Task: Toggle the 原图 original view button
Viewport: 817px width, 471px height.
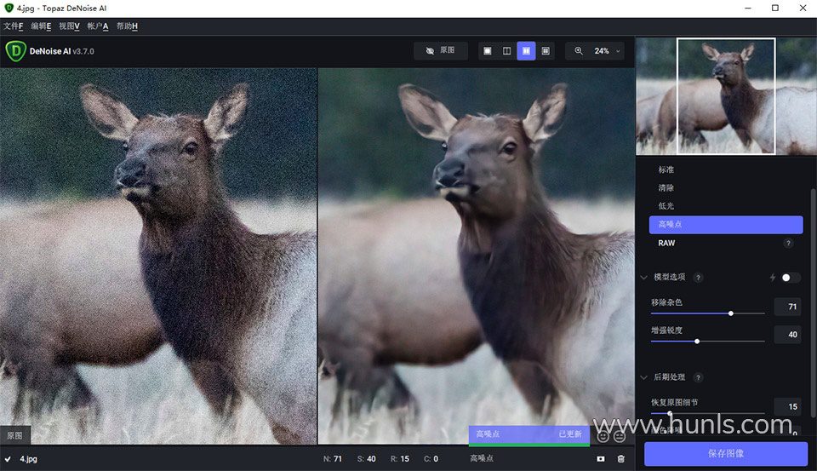Action: [441, 51]
